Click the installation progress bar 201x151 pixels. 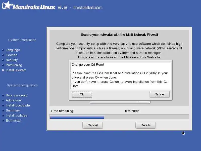pyautogui.click(x=119, y=117)
